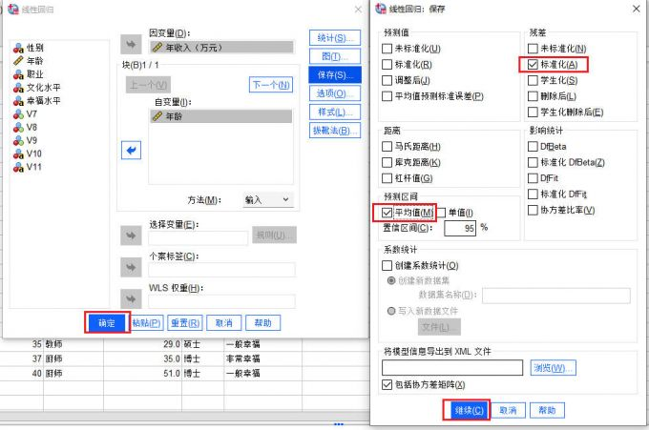This screenshot has height=430, width=649.
Task: Enable 协方差比率(V) checkbox
Action: click(x=534, y=211)
